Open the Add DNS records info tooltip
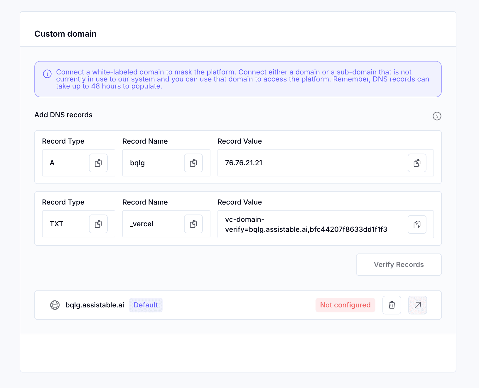The height and width of the screenshot is (388, 479). coord(437,116)
